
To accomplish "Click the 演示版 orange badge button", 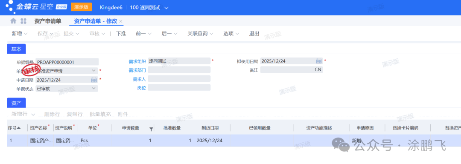I will tap(81, 7).
